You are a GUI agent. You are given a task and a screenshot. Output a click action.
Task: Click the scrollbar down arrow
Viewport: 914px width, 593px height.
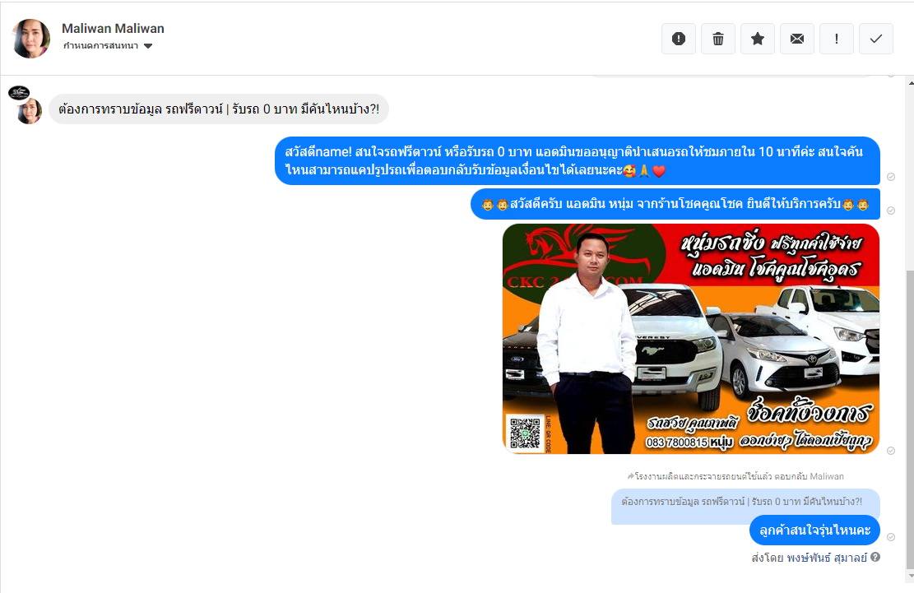coord(910,576)
